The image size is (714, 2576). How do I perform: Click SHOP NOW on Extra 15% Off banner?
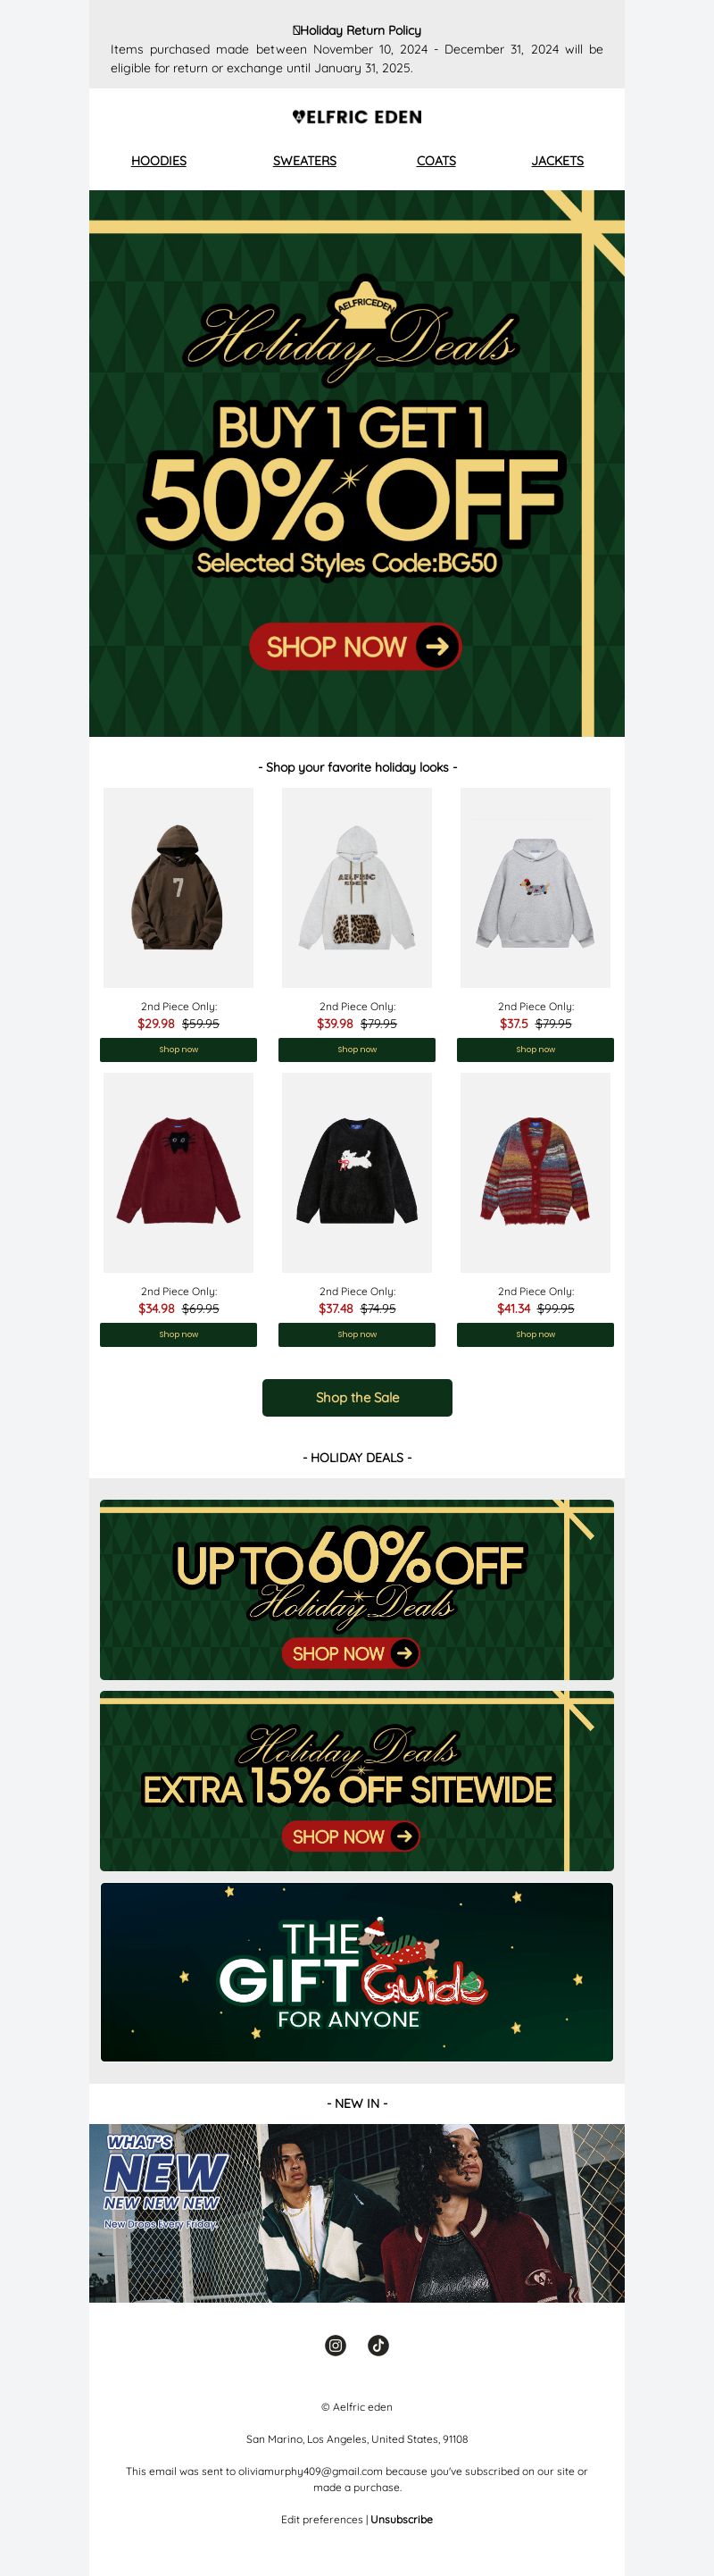tap(351, 1836)
